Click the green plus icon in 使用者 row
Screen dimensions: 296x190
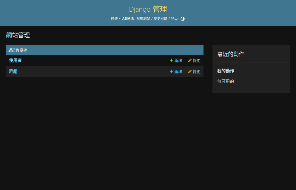coord(171,60)
